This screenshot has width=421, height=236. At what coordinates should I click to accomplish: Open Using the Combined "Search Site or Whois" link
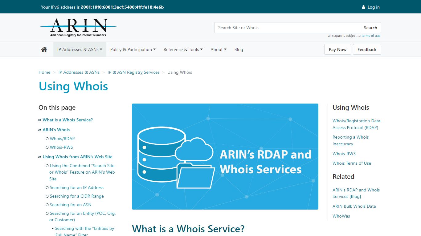tap(82, 172)
